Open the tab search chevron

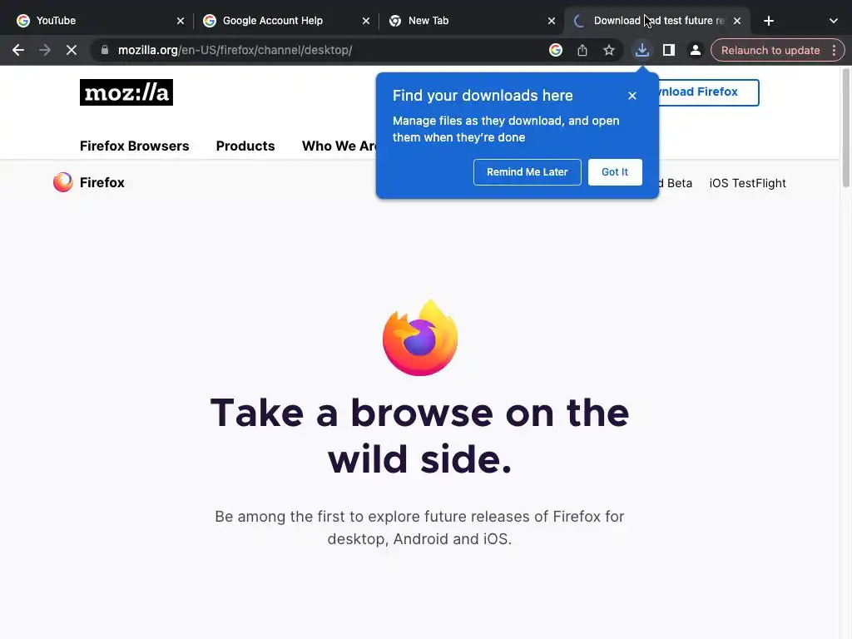click(833, 21)
